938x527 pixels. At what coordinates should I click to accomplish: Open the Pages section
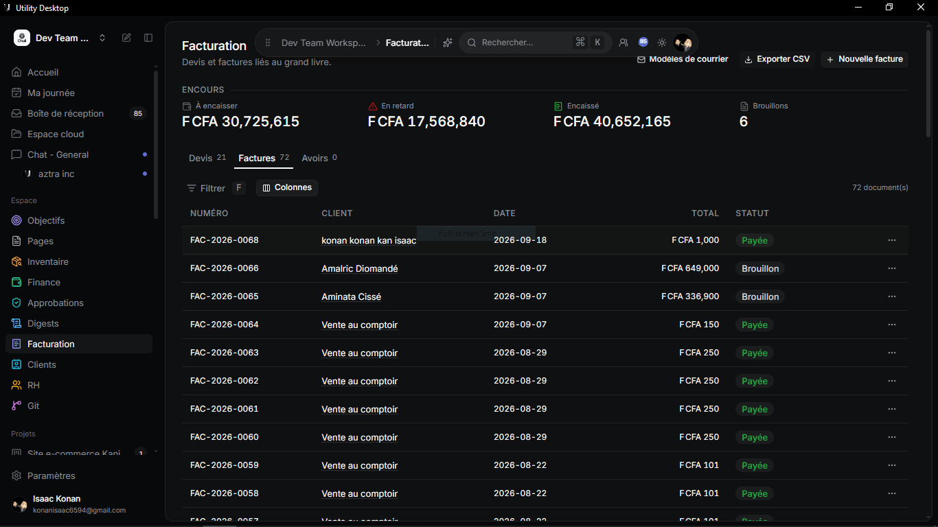coord(79,241)
